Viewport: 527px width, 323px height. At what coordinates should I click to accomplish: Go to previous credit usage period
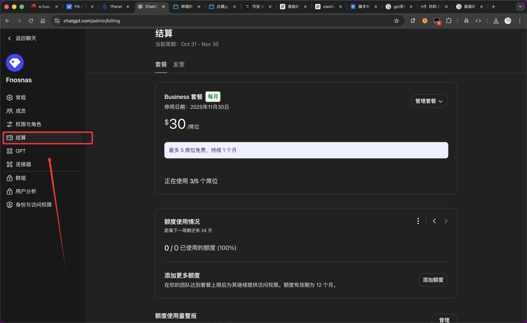[434, 221]
